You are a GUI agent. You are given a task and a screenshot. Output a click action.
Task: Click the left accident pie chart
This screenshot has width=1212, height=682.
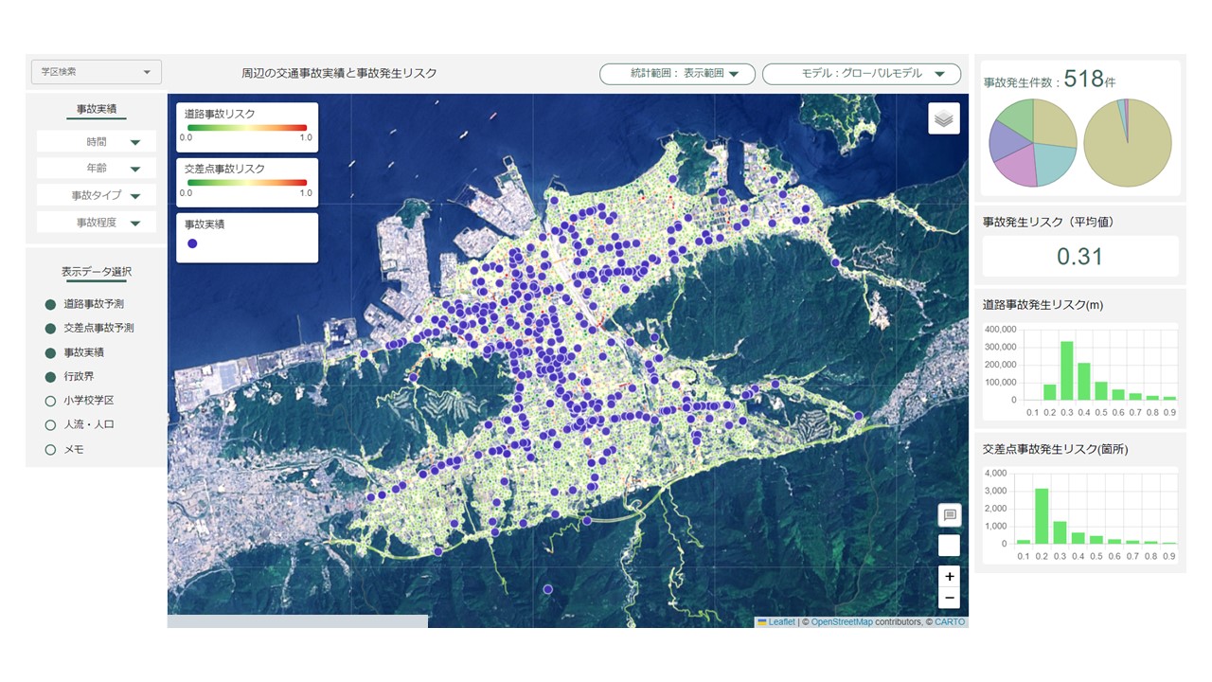(x=1033, y=143)
